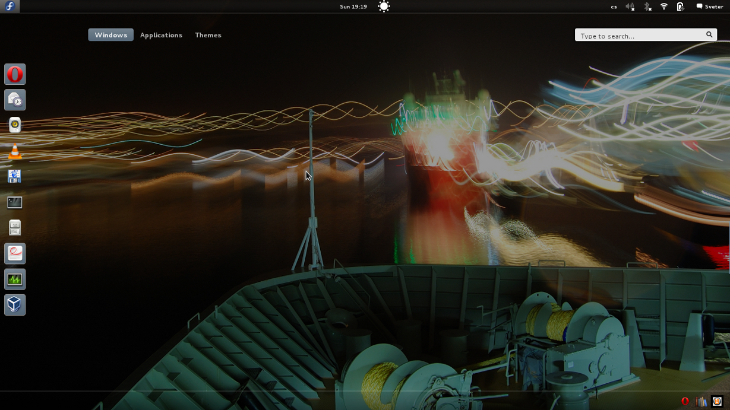The width and height of the screenshot is (730, 410).
Task: Open the Terminal from the dash
Action: 15,202
